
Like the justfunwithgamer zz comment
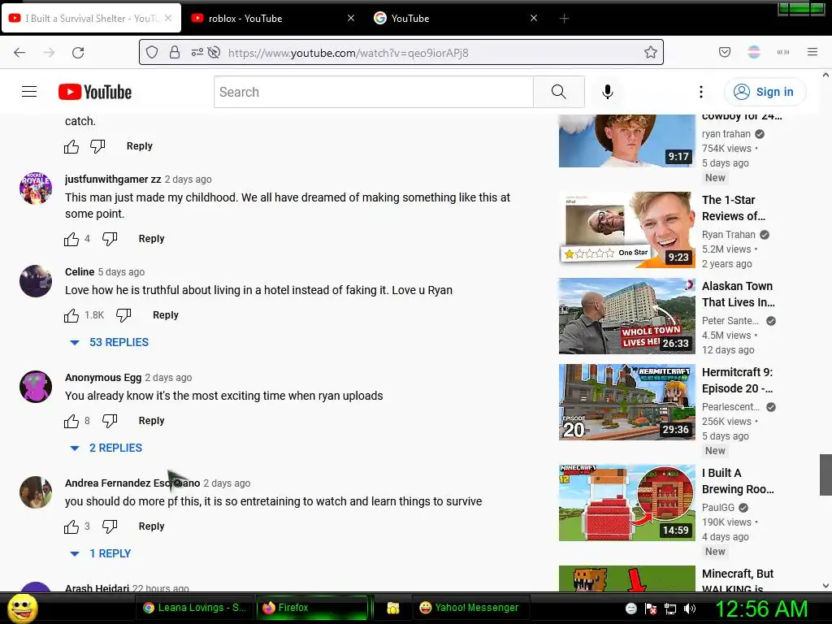(71, 240)
